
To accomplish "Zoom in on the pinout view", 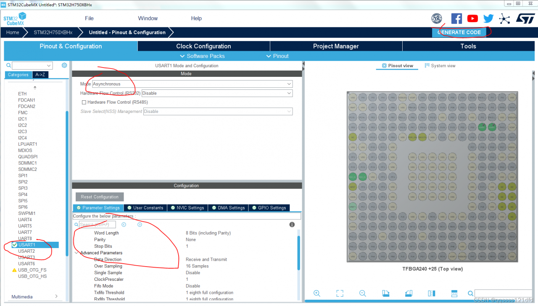I will [x=317, y=293].
